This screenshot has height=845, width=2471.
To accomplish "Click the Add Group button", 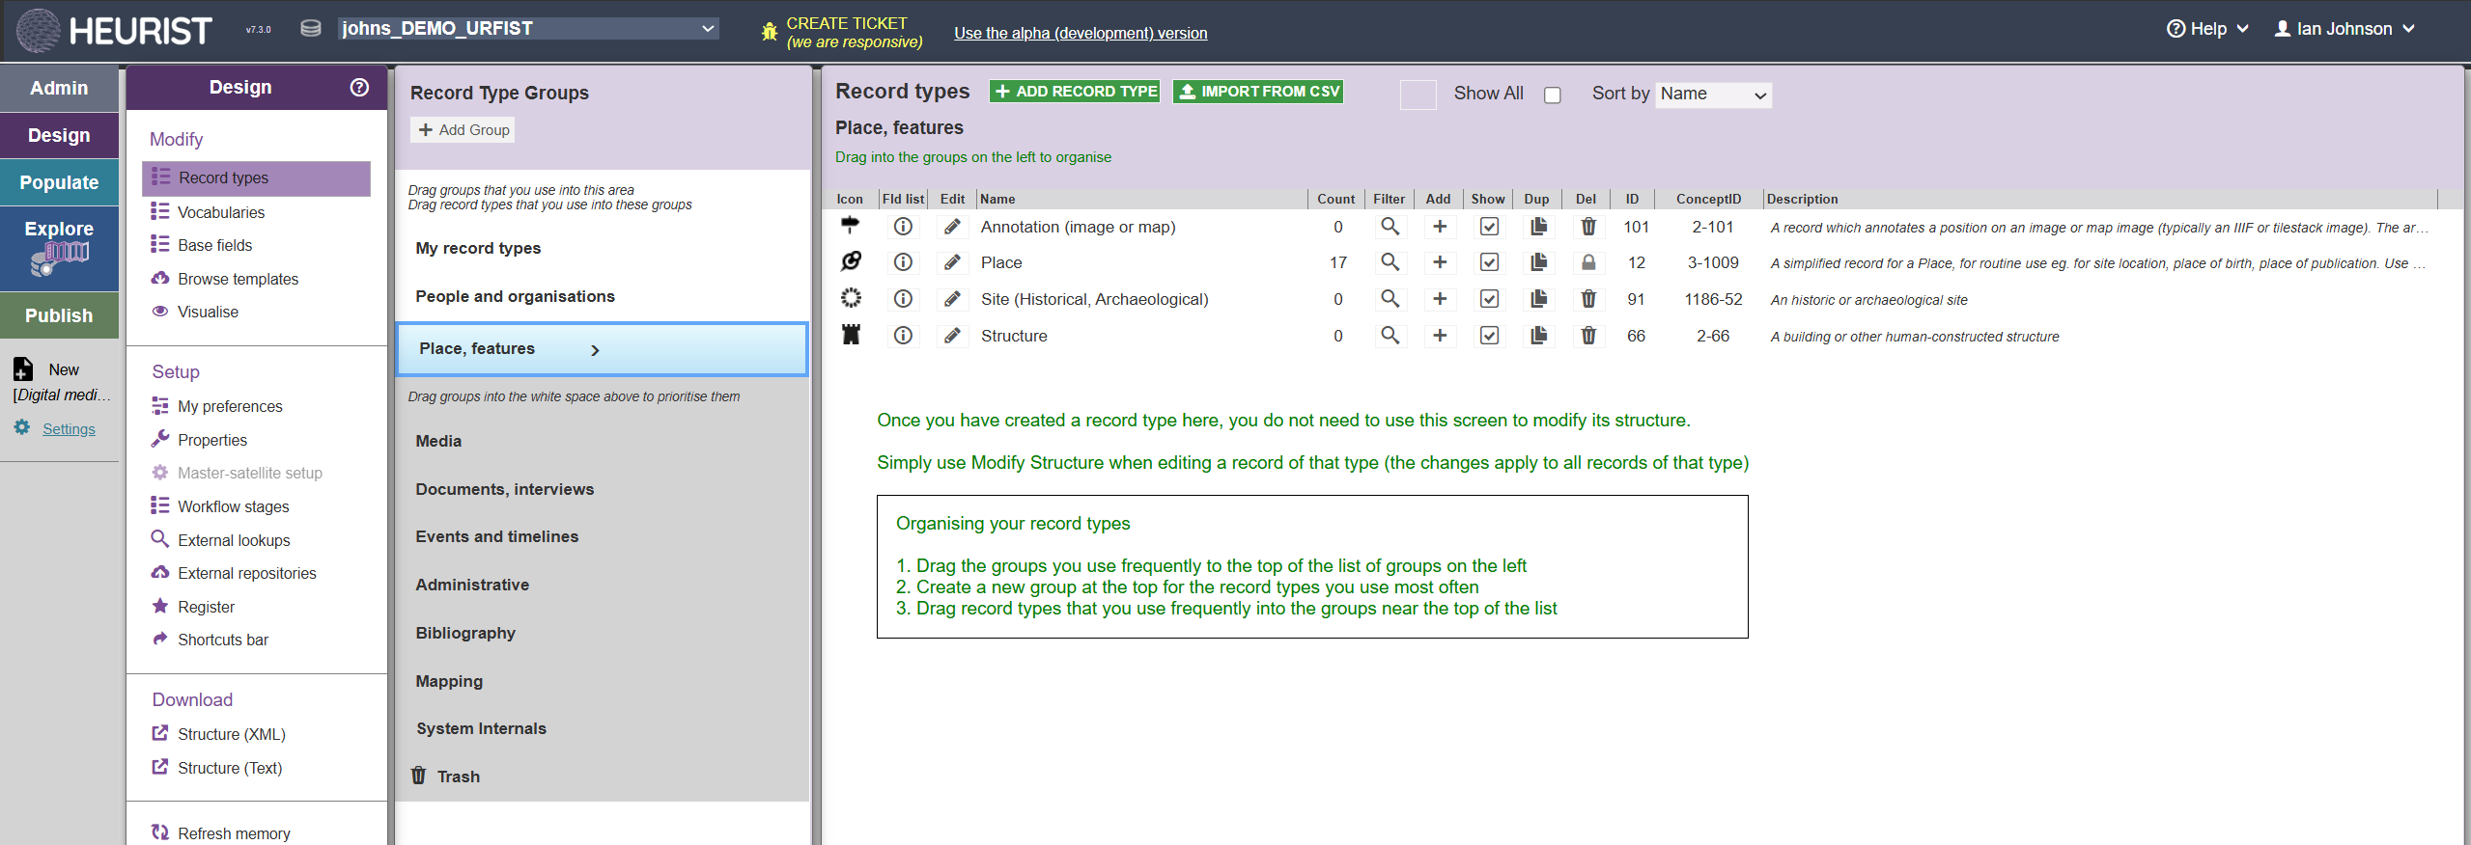I will pyautogui.click(x=463, y=130).
